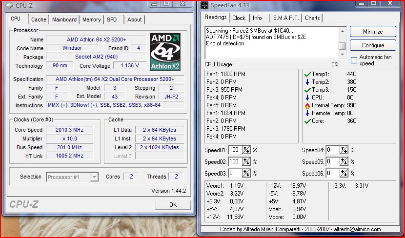Click the Bus Speed value 201.0 MHz
This screenshot has width=405, height=238.
69,147
